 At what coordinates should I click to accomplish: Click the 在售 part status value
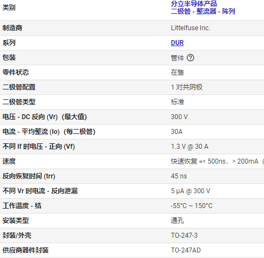pos(177,72)
